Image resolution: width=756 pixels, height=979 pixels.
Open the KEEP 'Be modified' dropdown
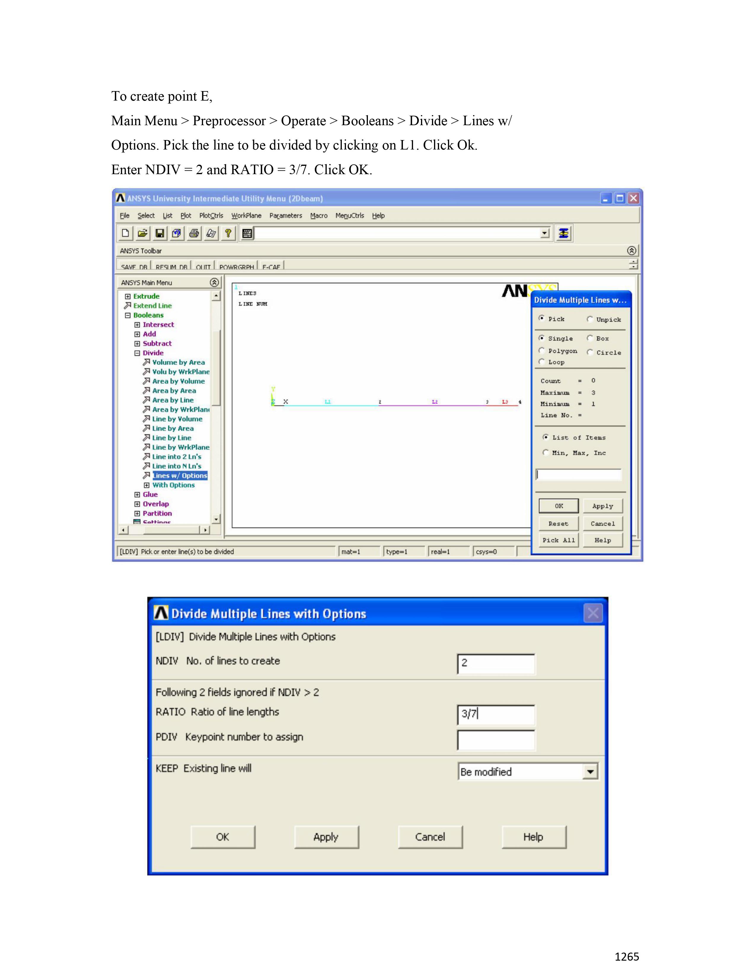[590, 772]
